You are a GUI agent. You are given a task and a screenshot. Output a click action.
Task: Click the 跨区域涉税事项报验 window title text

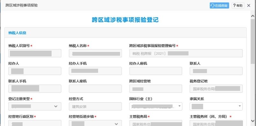(22, 5)
